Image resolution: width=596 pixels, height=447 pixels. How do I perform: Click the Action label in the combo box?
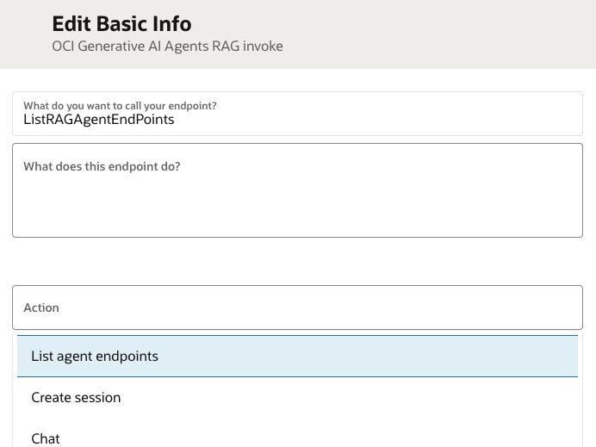pyautogui.click(x=41, y=307)
